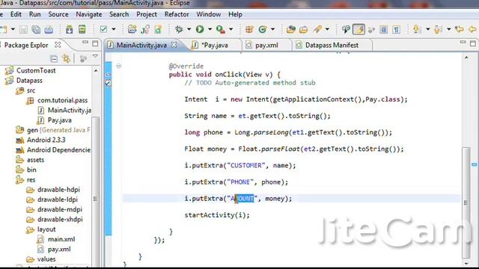Open the Search dropdown arrow
Image resolution: width=479 pixels, height=269 pixels.
pyautogui.click(x=327, y=30)
